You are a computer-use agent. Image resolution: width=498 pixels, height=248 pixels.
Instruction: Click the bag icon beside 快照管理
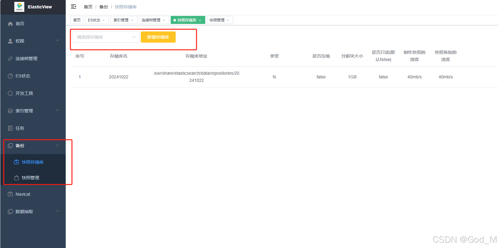[x=17, y=178]
